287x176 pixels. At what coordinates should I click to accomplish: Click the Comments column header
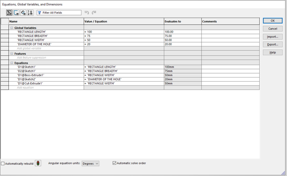(x=230, y=21)
